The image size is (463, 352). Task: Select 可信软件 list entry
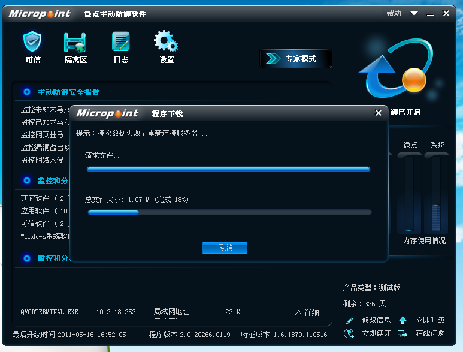pos(45,224)
